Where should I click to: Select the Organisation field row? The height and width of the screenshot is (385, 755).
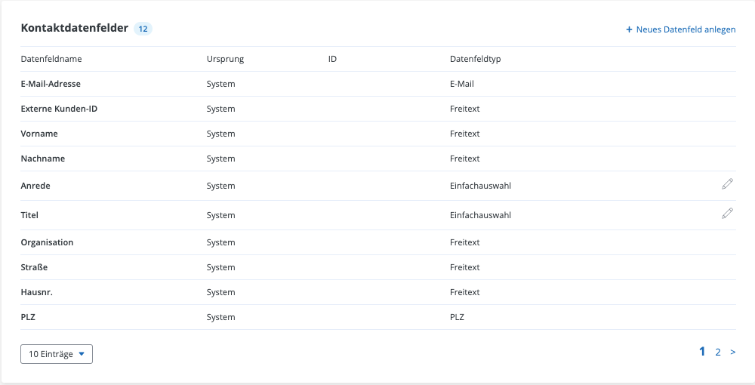pos(47,242)
